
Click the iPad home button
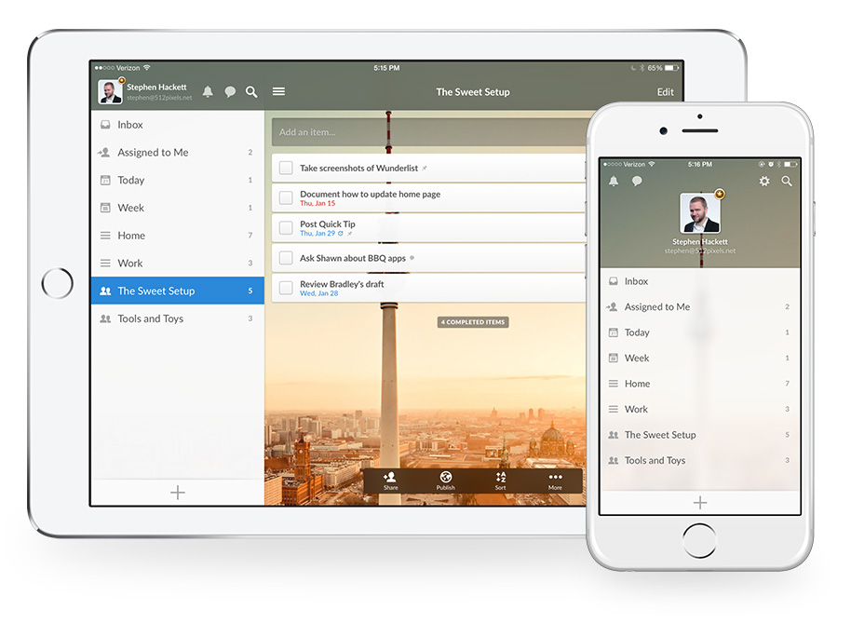pyautogui.click(x=57, y=283)
